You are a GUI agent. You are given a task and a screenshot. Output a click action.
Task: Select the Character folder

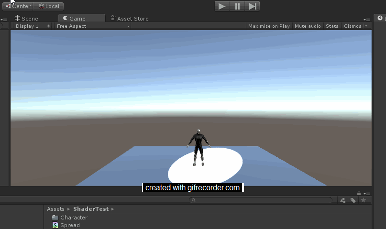click(x=70, y=218)
